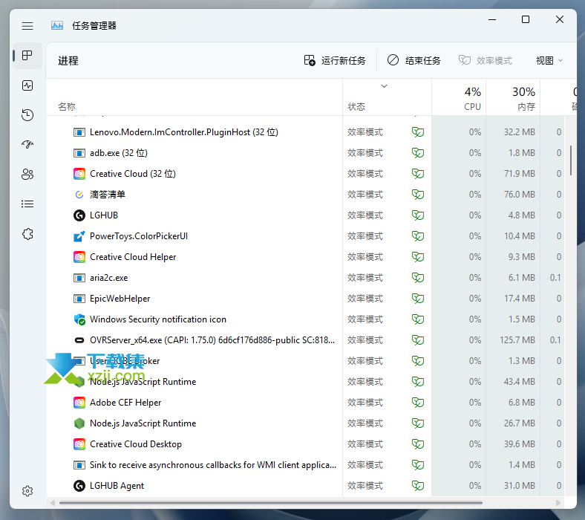Click aria2c.exe process icon
The height and width of the screenshot is (520, 585).
click(79, 278)
